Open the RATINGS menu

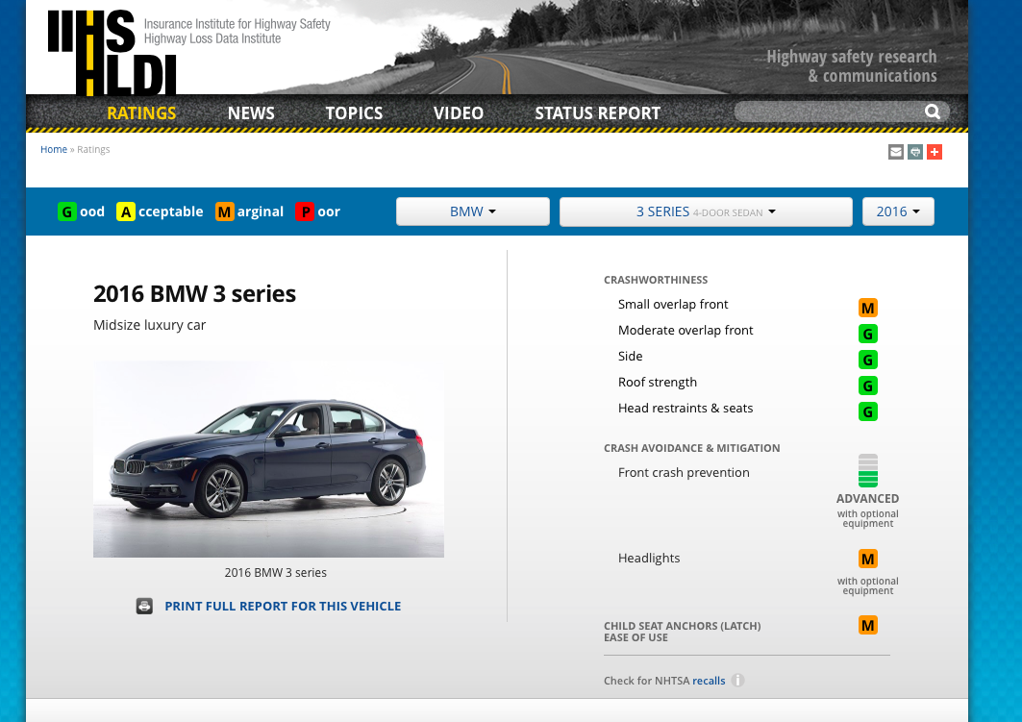coord(141,113)
